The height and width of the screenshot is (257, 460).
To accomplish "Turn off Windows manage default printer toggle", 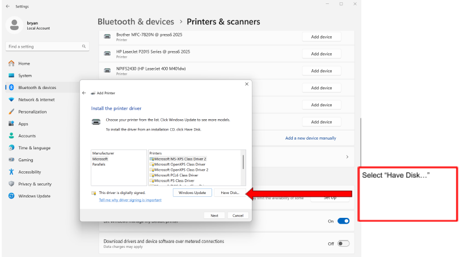I will [343, 221].
